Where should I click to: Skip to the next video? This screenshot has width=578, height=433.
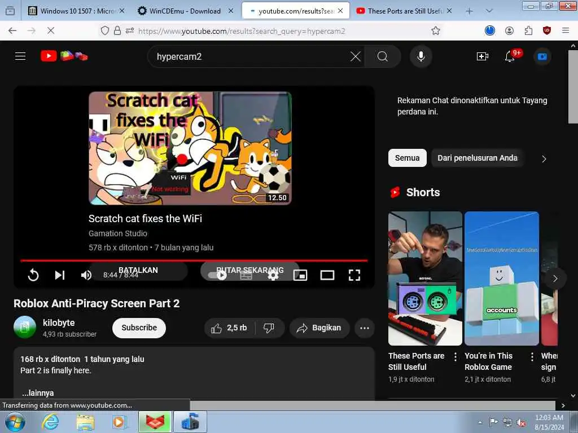[x=60, y=275]
